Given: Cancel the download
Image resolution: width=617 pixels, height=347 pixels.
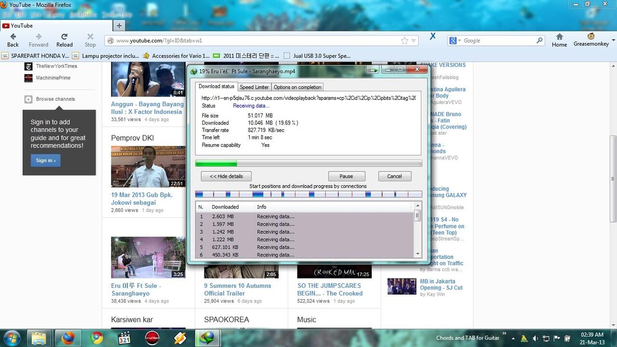Looking at the screenshot, I should click(394, 176).
